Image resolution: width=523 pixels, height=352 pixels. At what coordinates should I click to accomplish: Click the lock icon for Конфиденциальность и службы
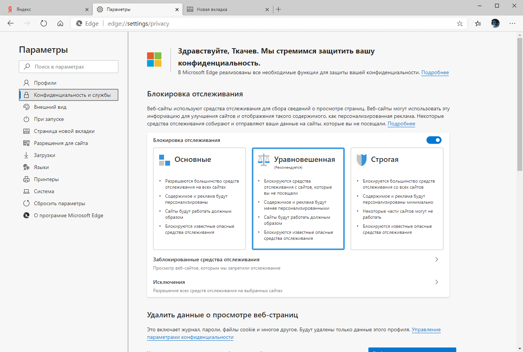point(26,95)
